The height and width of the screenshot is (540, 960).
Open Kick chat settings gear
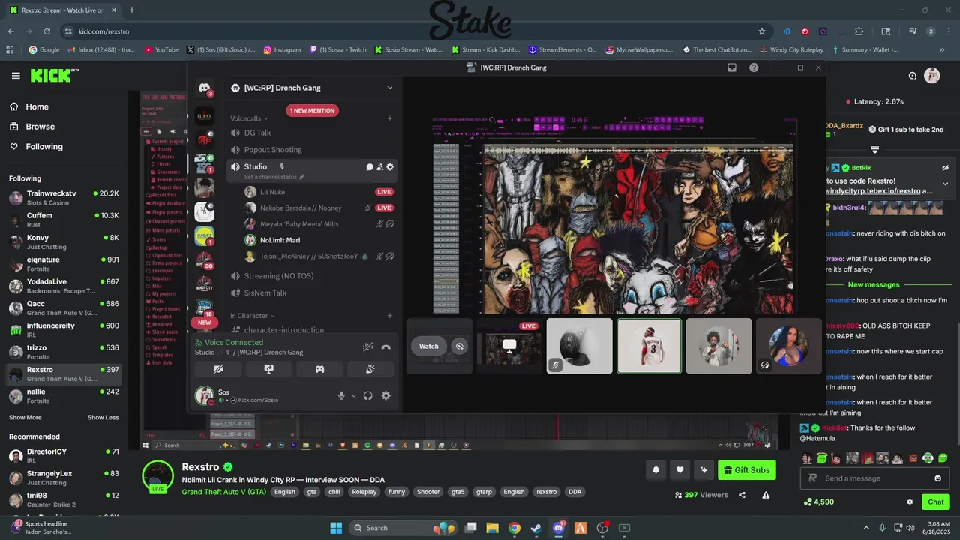910,502
